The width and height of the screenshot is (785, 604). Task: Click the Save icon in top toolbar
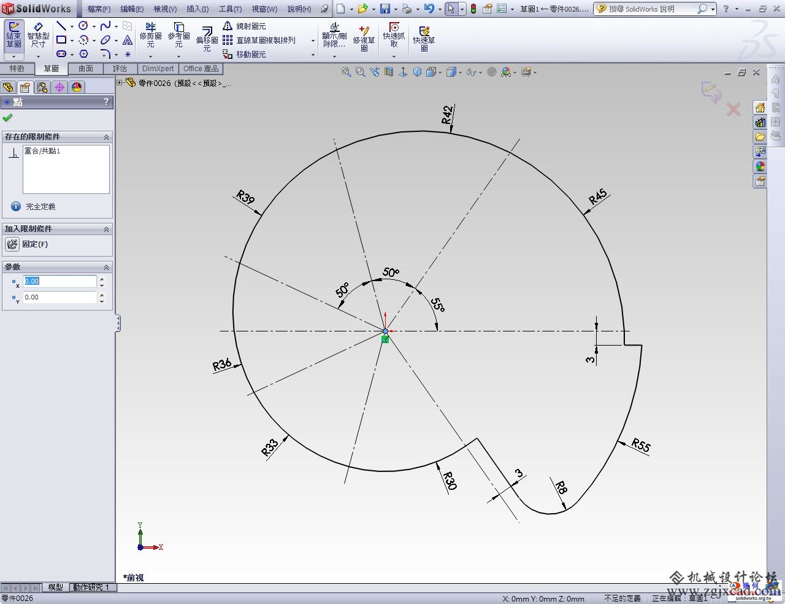coord(385,9)
